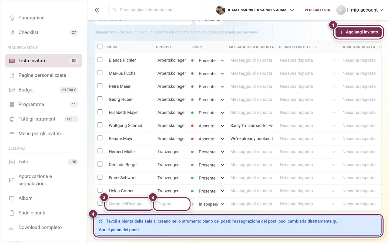The width and height of the screenshot is (389, 243).
Task: Toggle the select-all checkbox in header
Action: 100,46
